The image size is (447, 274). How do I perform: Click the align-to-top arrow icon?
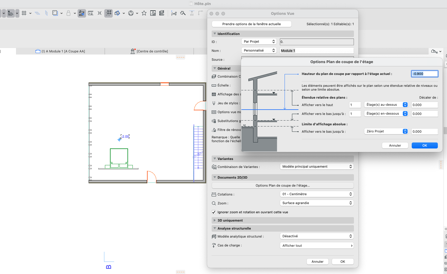[192, 13]
